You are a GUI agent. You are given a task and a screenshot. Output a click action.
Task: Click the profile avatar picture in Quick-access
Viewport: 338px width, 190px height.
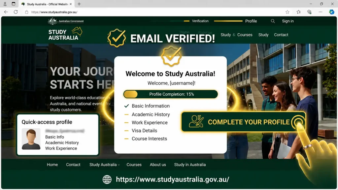pos(31,139)
